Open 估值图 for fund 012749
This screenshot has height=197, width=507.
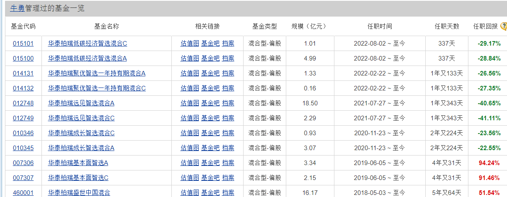[x=190, y=118]
